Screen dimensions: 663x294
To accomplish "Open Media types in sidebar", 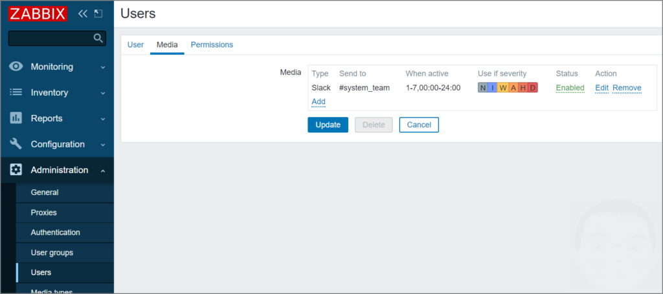I will pos(65,289).
